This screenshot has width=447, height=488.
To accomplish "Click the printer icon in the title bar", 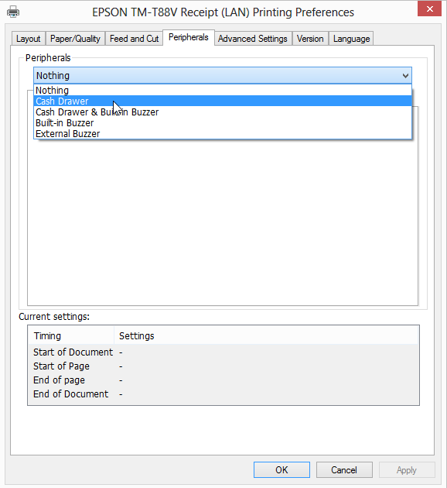I will click(13, 12).
